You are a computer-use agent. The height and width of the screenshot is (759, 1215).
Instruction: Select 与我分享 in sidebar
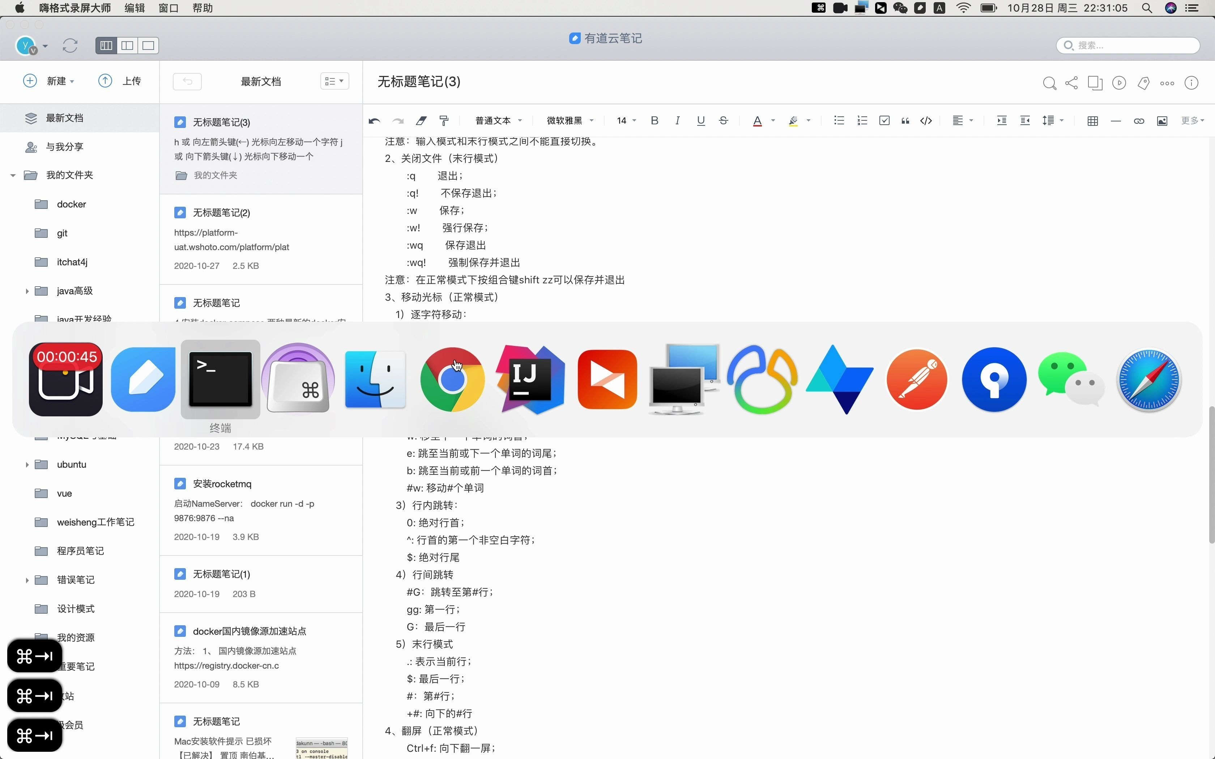tap(80, 147)
